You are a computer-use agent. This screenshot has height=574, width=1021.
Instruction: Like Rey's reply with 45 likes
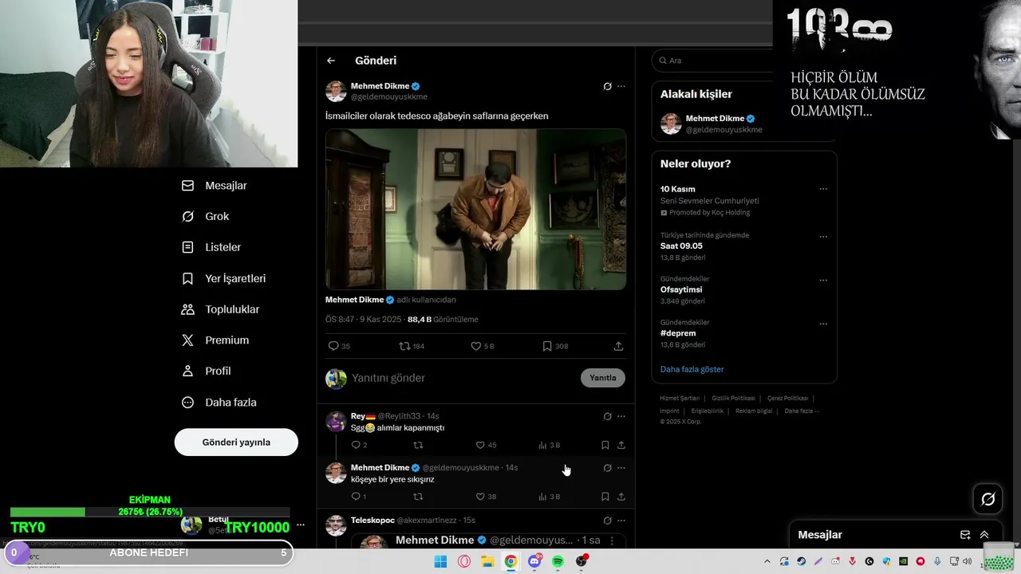coord(487,445)
